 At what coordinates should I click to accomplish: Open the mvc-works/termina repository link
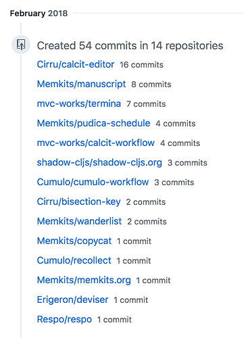click(x=79, y=103)
